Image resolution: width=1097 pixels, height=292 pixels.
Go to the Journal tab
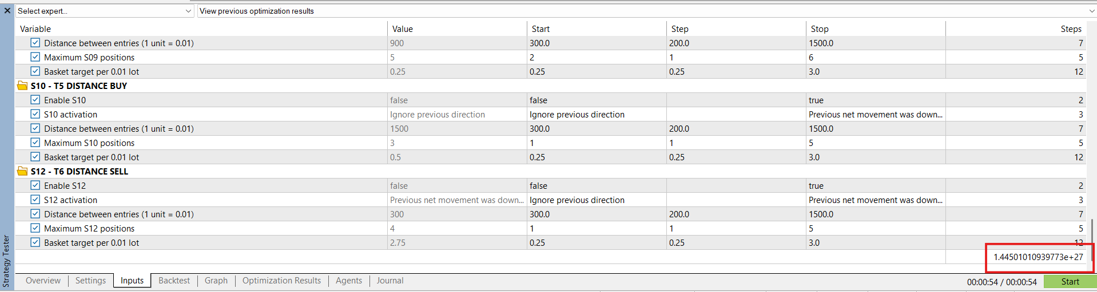pyautogui.click(x=389, y=281)
